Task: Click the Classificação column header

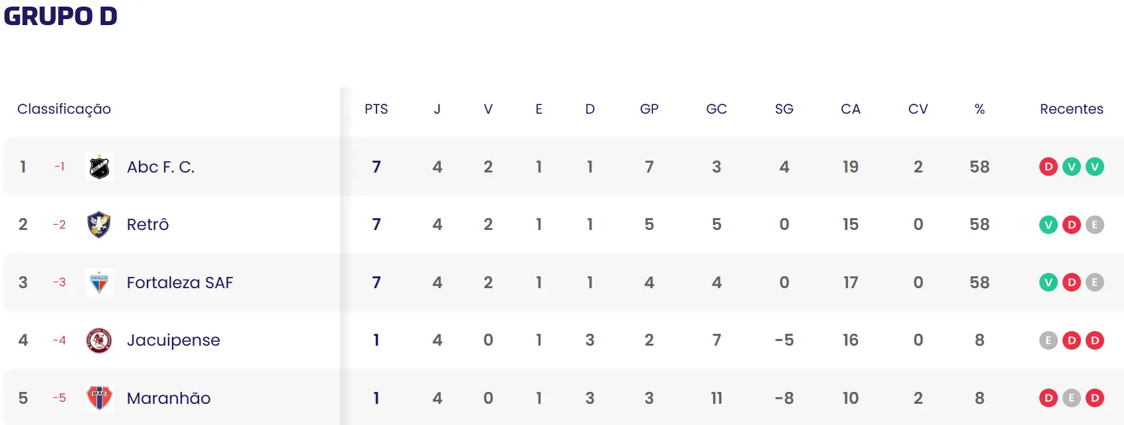Action: point(64,109)
